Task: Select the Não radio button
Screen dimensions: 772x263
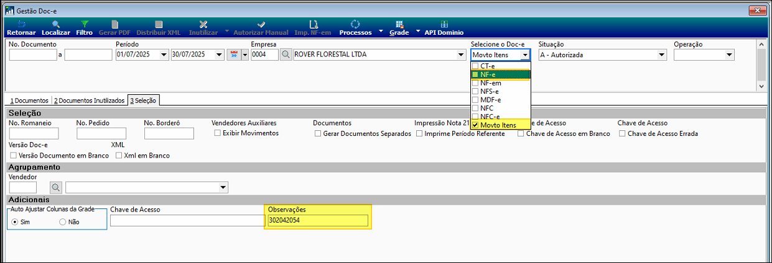Action: click(x=62, y=221)
